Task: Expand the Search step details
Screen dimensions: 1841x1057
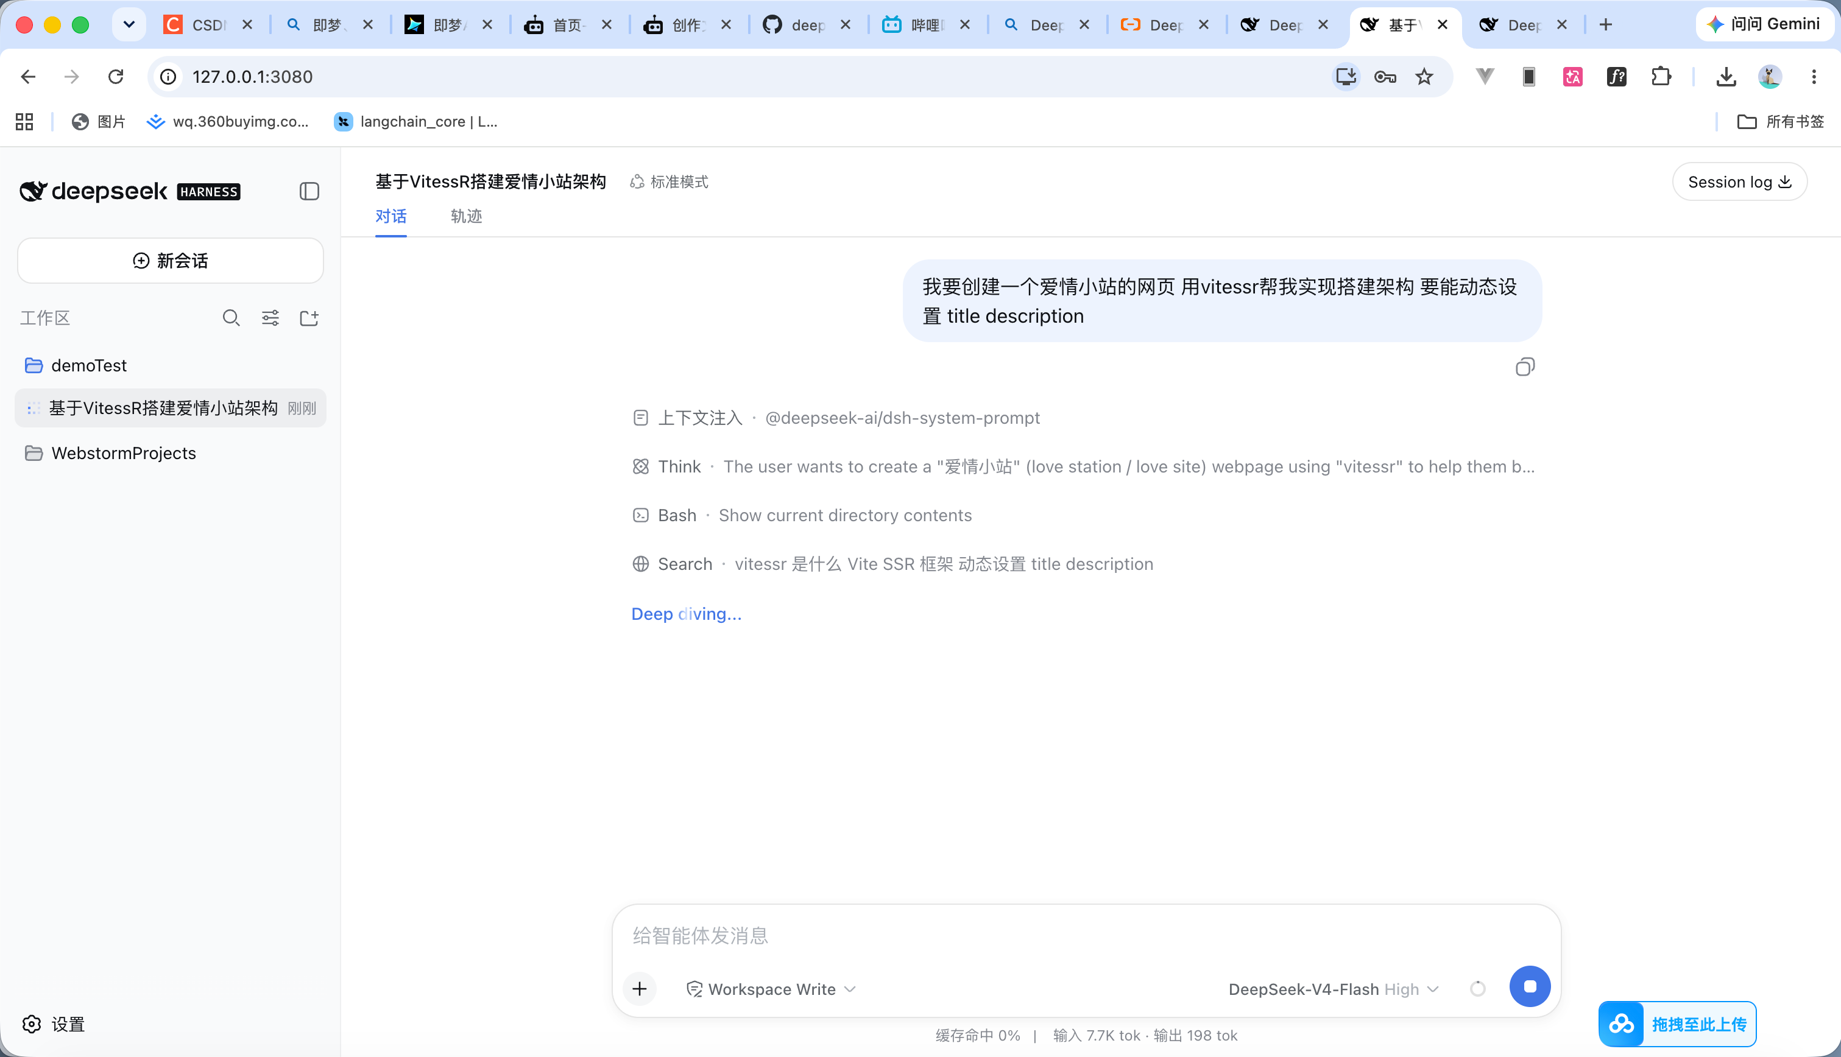Action: 892,564
